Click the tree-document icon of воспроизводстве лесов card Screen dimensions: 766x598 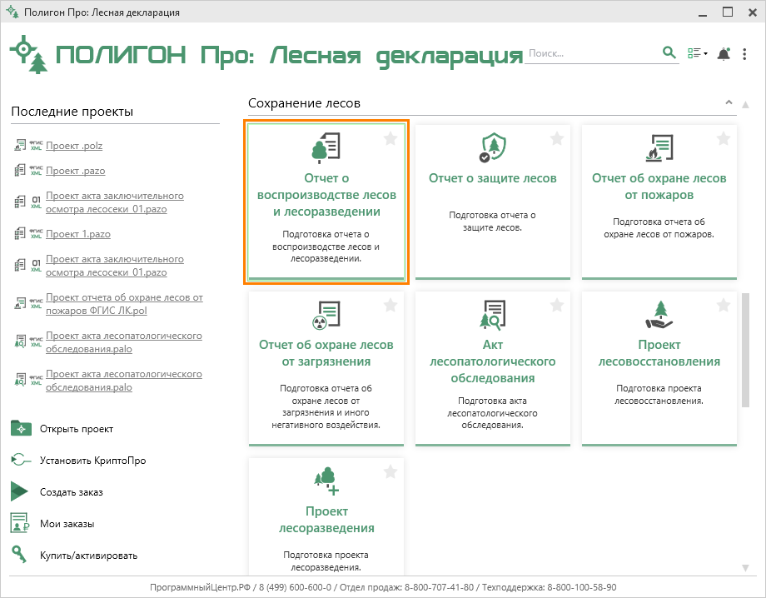click(x=326, y=147)
